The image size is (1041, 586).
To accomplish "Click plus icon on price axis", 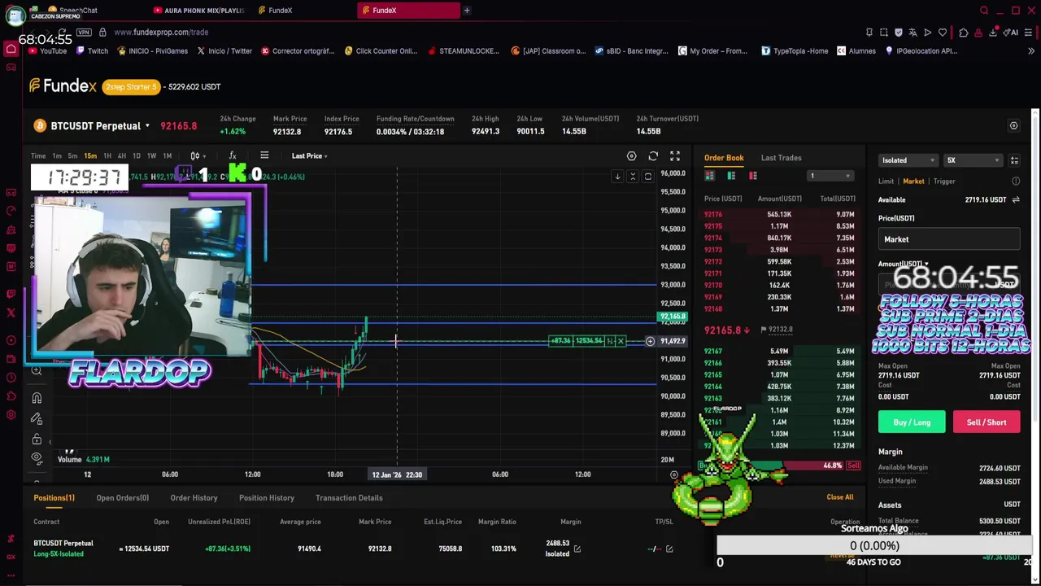I will tap(650, 341).
